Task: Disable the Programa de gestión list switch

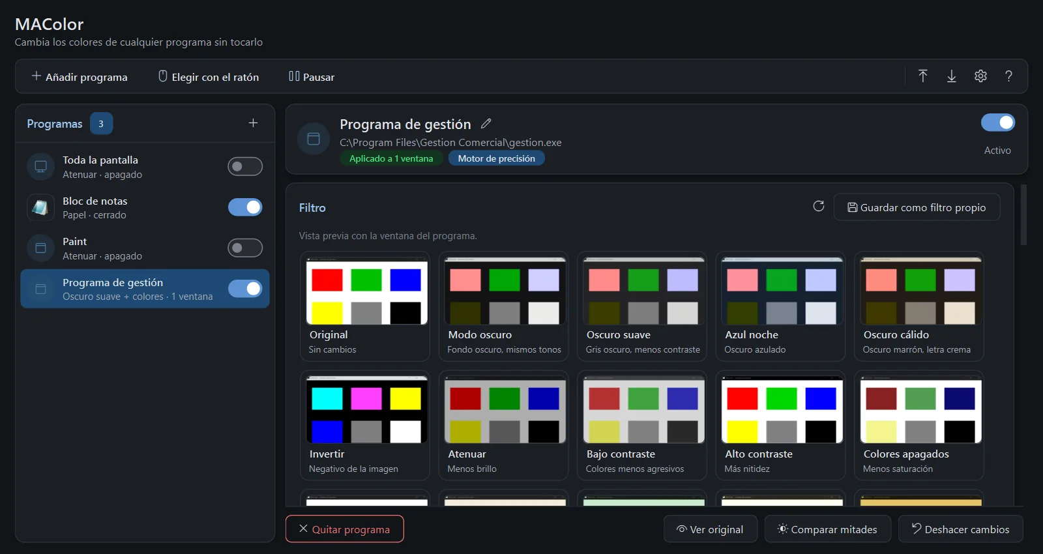Action: 245,289
